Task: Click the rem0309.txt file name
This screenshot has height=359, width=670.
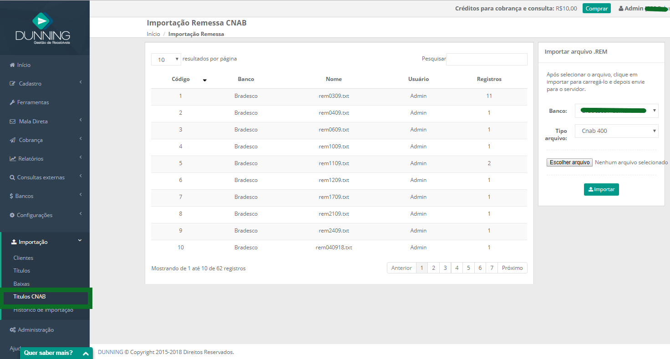Action: (x=334, y=96)
